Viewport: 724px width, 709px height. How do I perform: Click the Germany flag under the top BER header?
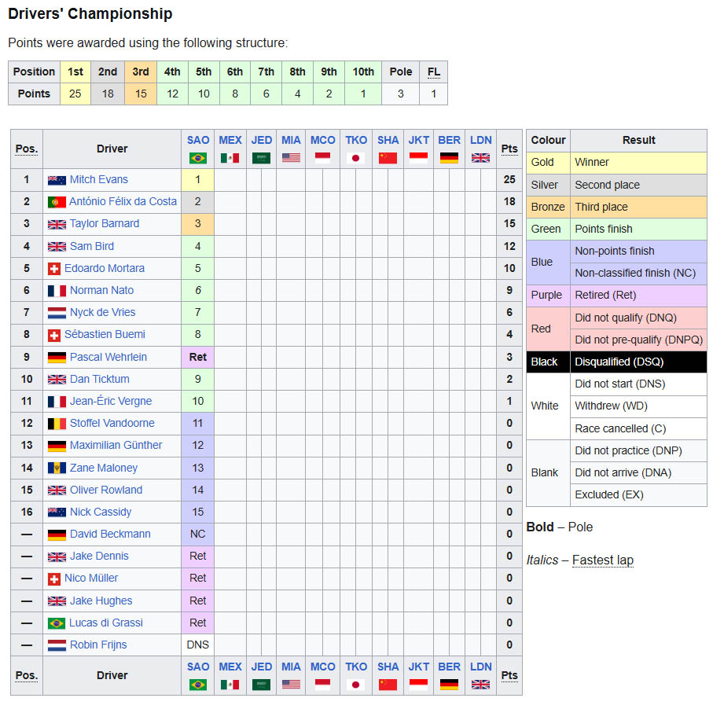449,158
